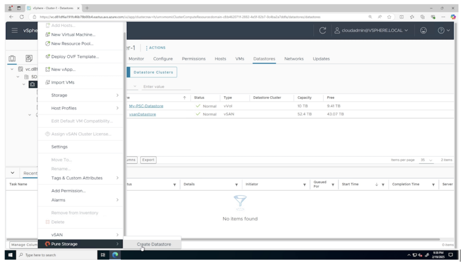463x267 pixels.
Task: Expand the Storage submenu
Action: (x=80, y=95)
